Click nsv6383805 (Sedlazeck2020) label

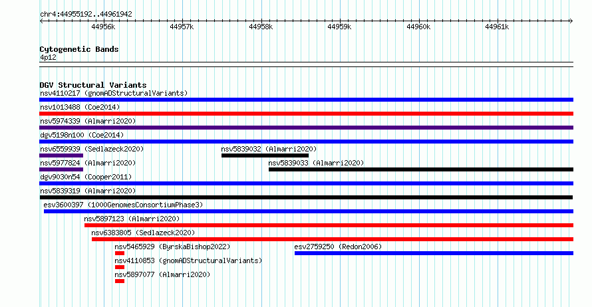click(143, 233)
